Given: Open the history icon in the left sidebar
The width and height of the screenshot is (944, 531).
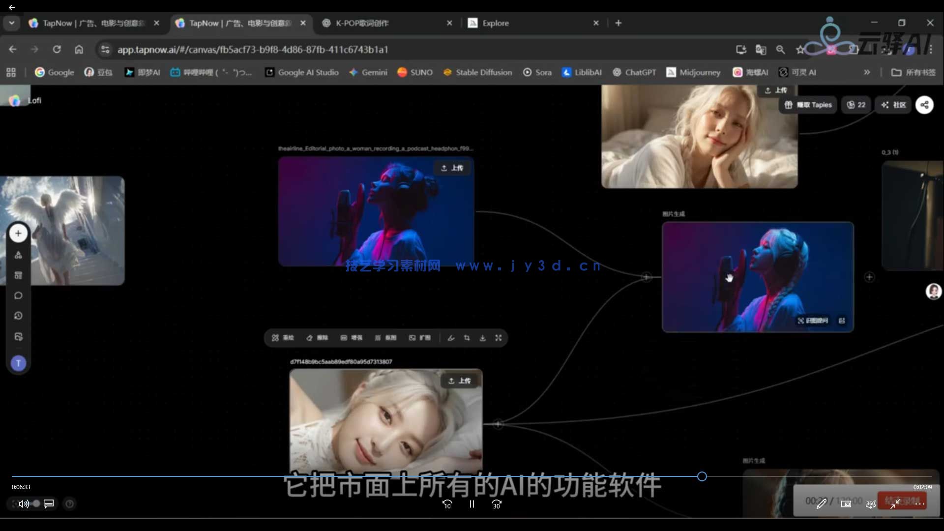Looking at the screenshot, I should 18,316.
